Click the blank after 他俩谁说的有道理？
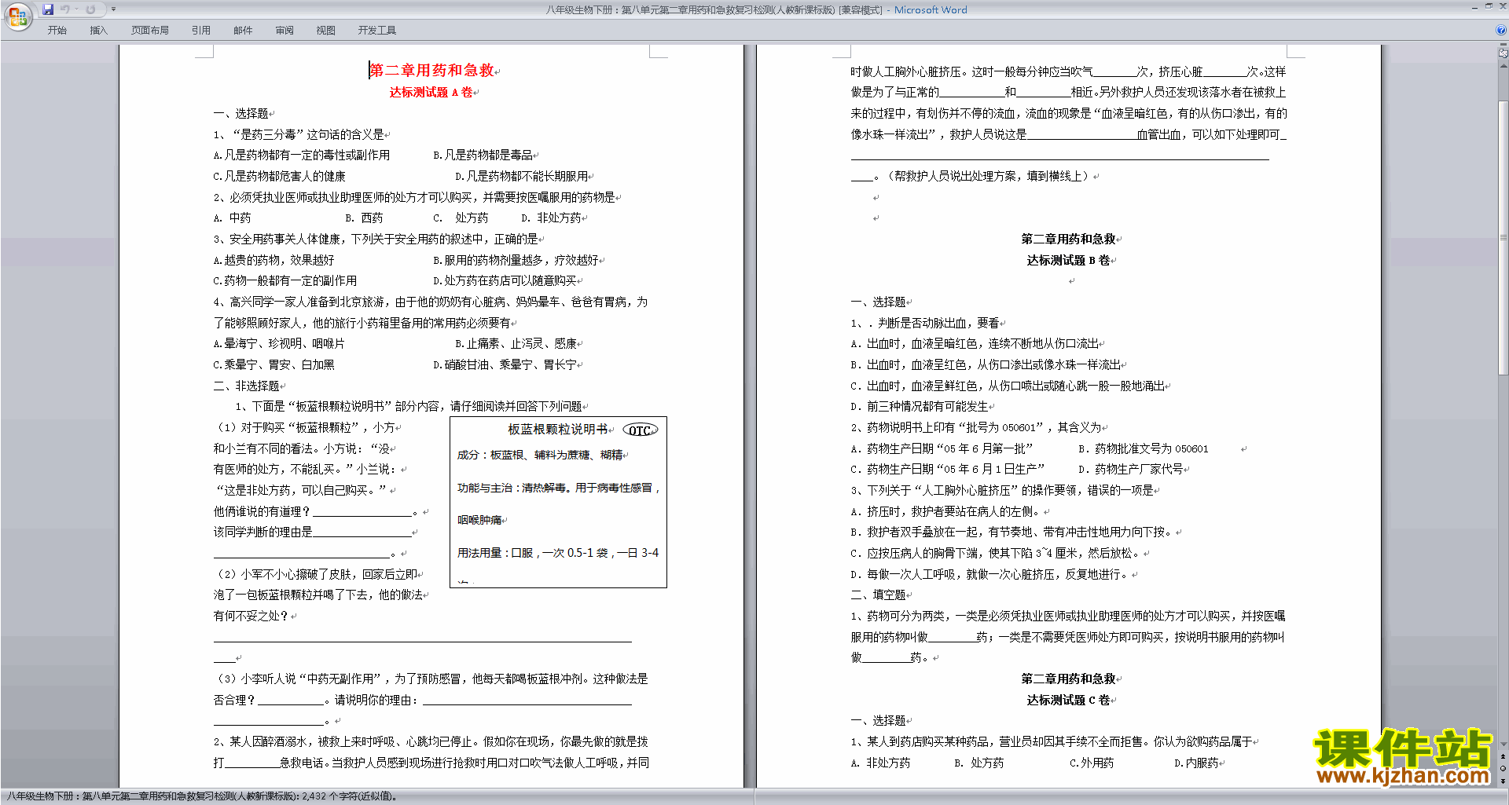This screenshot has height=805, width=1509. tap(363, 512)
